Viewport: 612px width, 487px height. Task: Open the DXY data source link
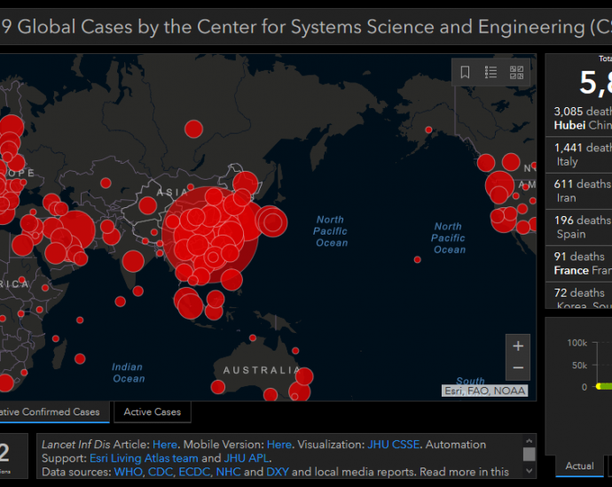(x=277, y=472)
